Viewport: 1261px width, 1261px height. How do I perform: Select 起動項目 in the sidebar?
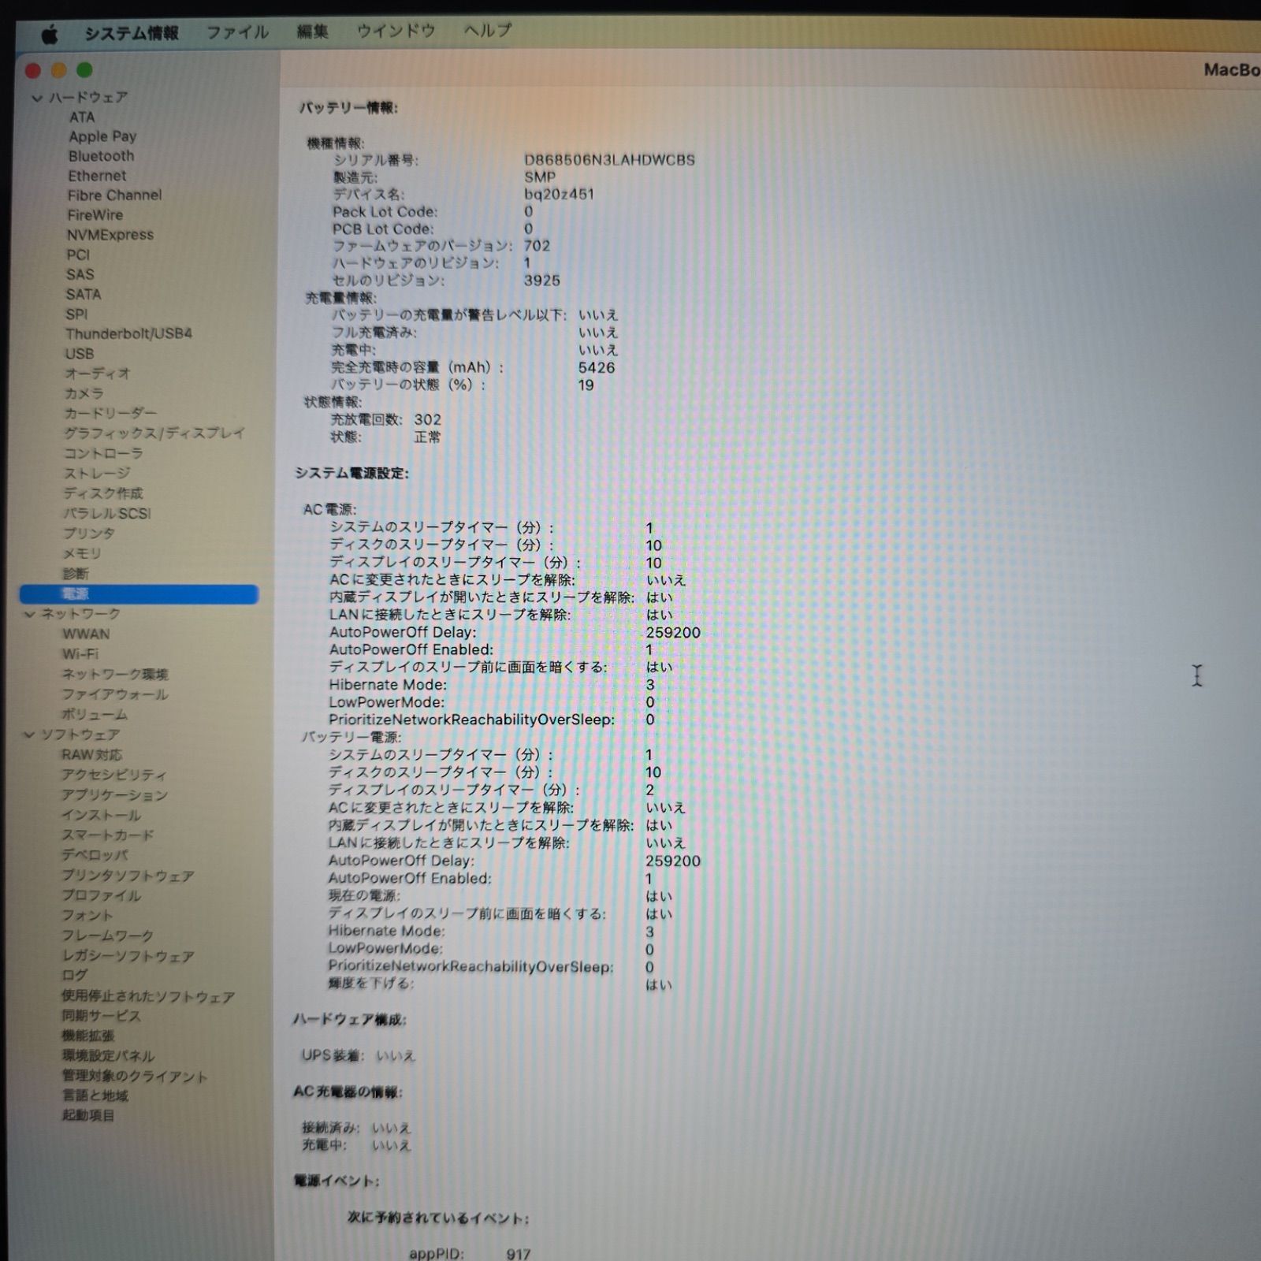88,1115
